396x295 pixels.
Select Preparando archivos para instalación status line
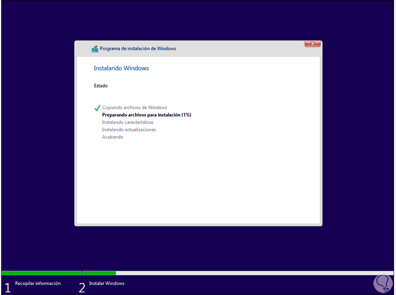pyautogui.click(x=146, y=114)
